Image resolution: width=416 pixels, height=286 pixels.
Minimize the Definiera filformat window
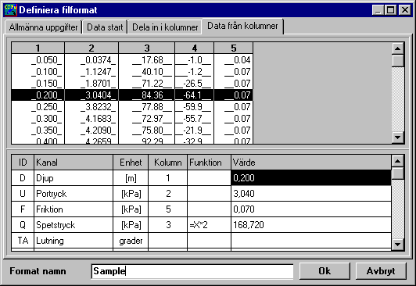tap(378, 10)
